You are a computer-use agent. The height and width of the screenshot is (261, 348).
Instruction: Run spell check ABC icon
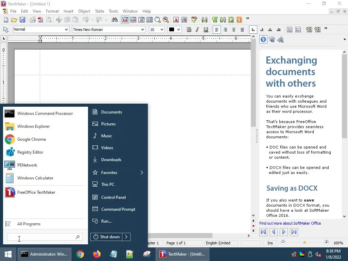tap(194, 19)
